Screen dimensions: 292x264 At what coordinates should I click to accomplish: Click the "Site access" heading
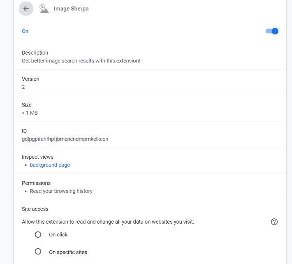pyautogui.click(x=35, y=209)
